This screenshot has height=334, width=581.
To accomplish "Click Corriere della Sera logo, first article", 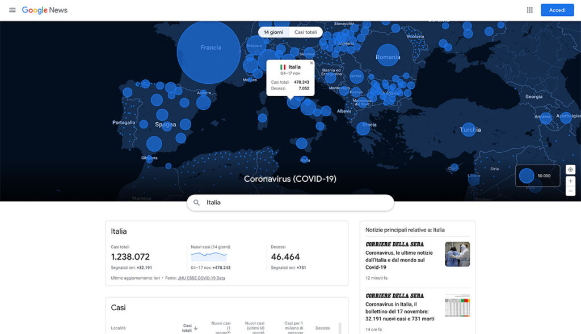I will [395, 244].
